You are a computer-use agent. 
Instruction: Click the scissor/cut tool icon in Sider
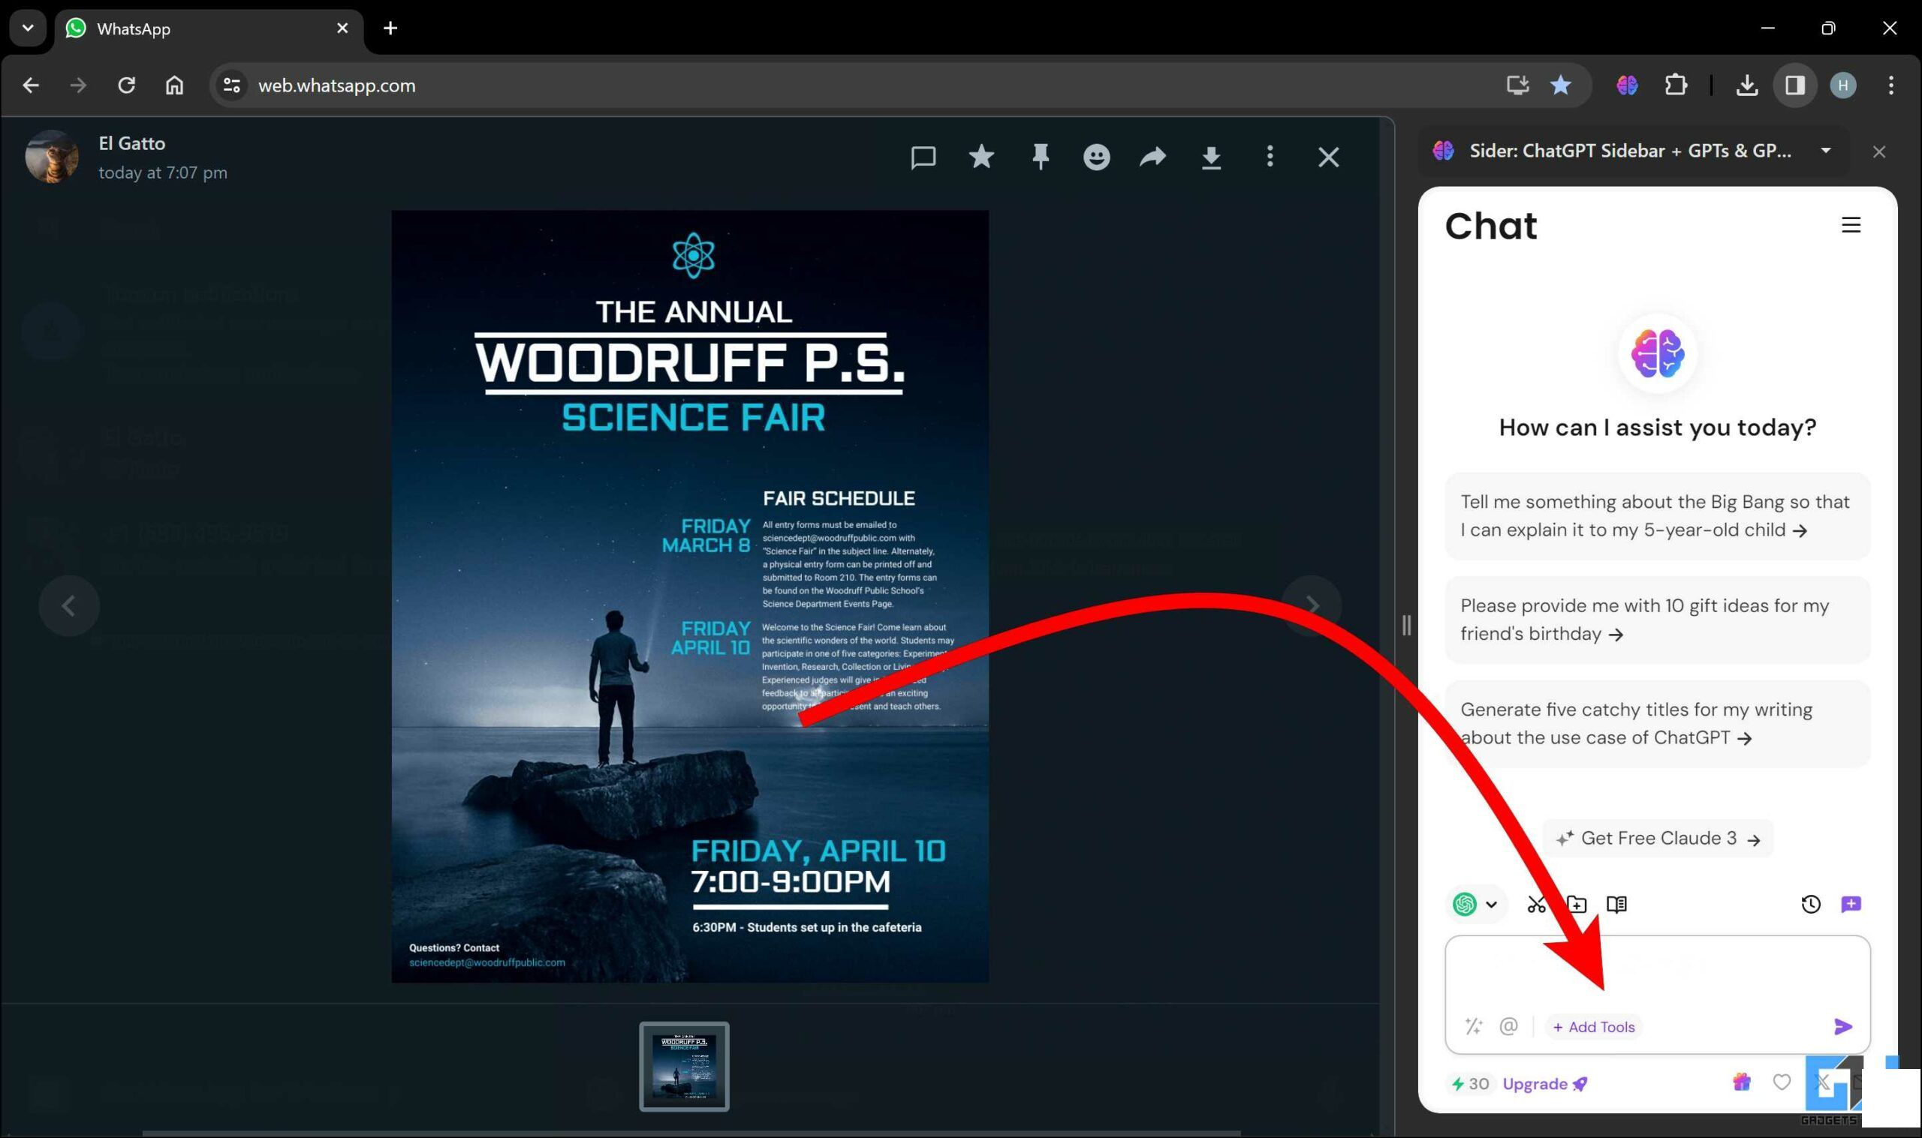(1535, 904)
